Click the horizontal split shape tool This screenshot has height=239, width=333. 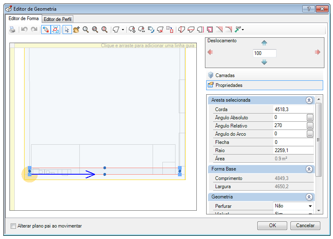click(191, 30)
